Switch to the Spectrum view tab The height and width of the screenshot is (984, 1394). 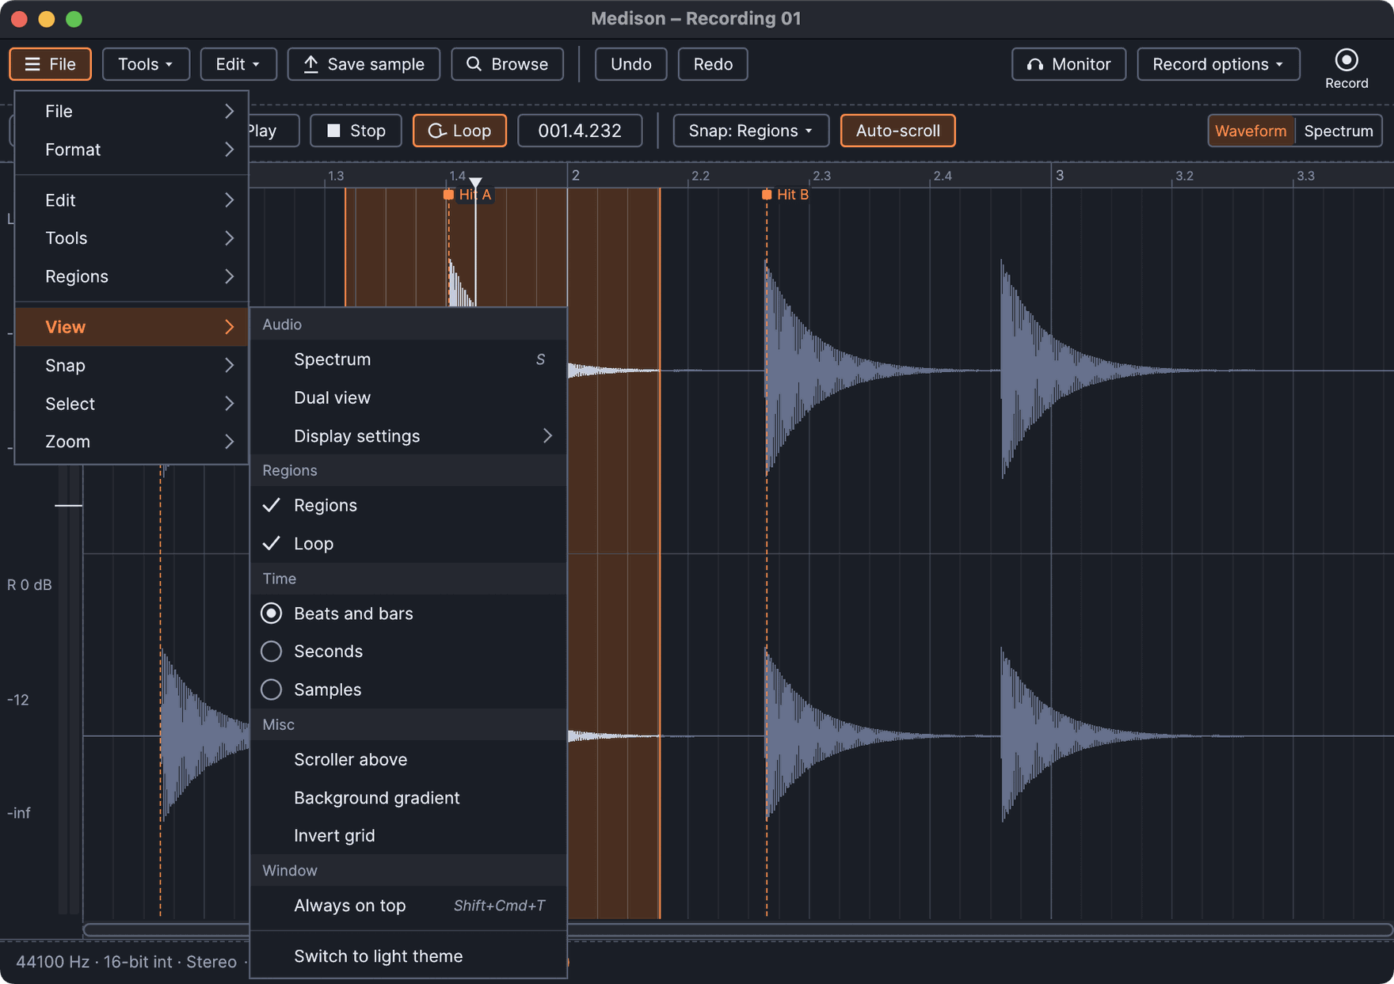coord(1338,131)
